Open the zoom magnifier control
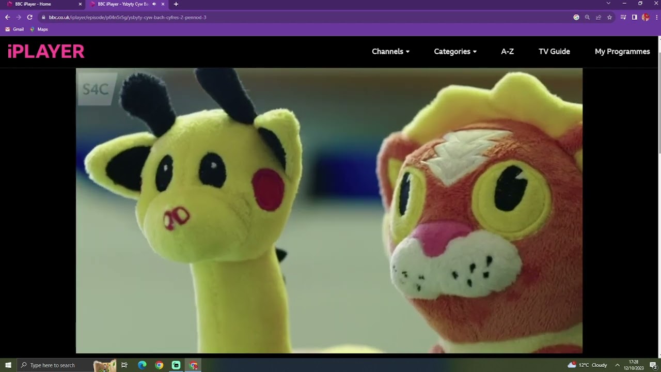661x372 pixels. [587, 17]
